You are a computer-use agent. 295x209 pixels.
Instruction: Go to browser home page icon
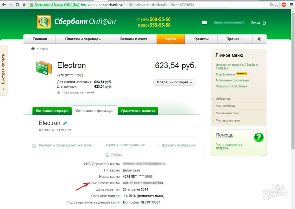coord(24,5)
